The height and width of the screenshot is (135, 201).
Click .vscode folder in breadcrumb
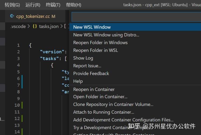pyautogui.click(x=18, y=26)
